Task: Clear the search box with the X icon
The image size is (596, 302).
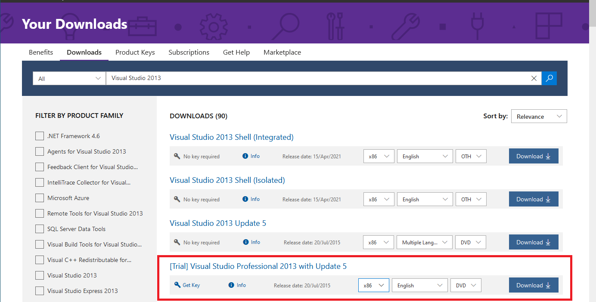Action: [x=534, y=78]
